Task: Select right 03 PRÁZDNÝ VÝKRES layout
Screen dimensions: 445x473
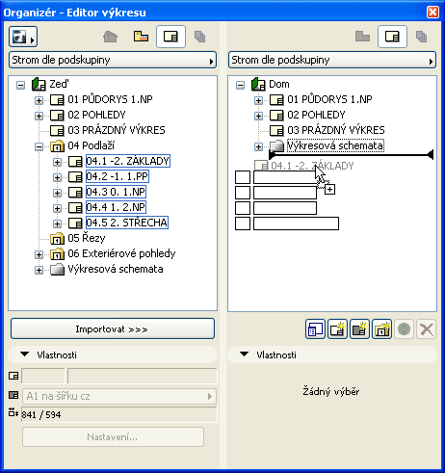Action: point(336,130)
